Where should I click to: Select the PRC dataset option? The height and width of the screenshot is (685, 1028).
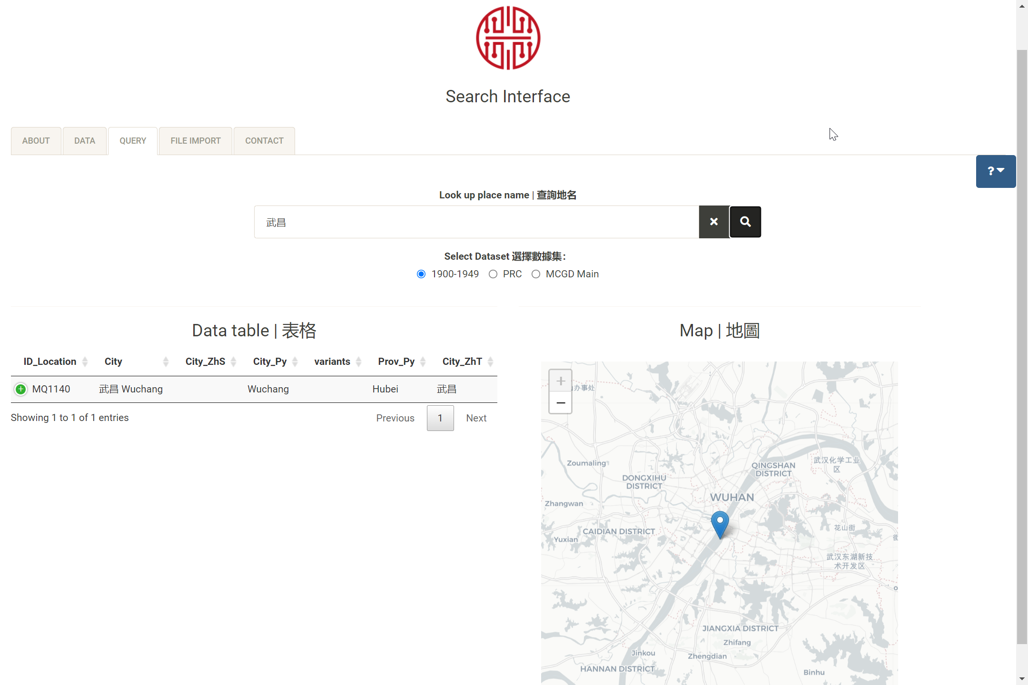point(493,274)
